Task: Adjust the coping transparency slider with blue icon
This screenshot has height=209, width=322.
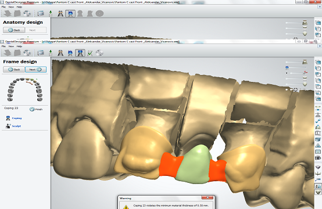Action: pyautogui.click(x=298, y=67)
